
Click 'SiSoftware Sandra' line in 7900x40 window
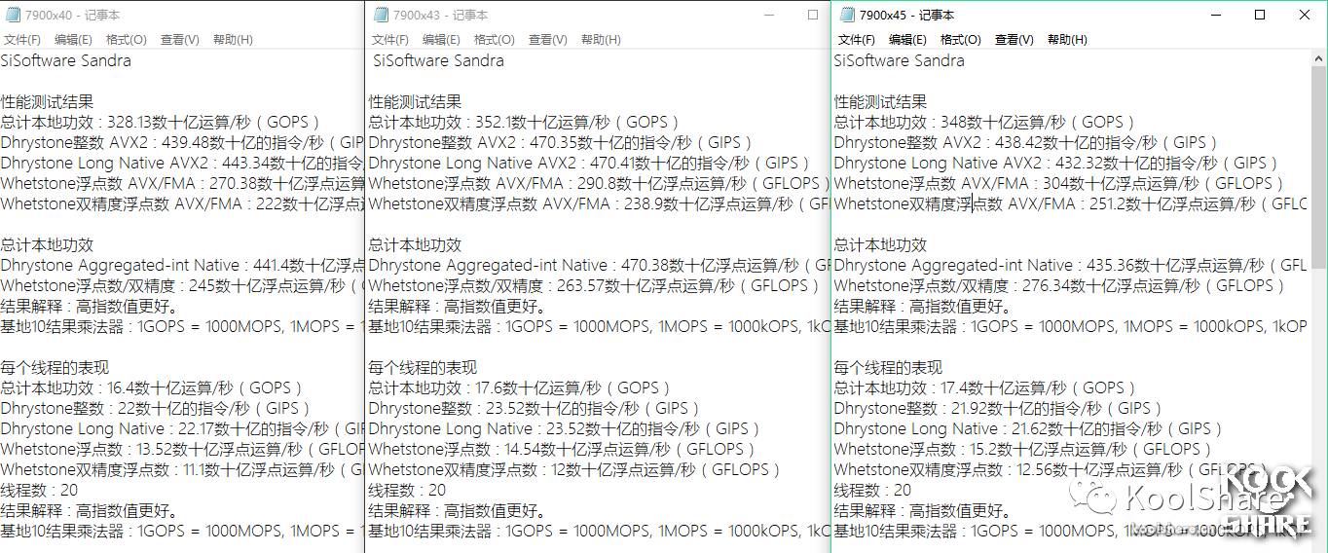[66, 60]
